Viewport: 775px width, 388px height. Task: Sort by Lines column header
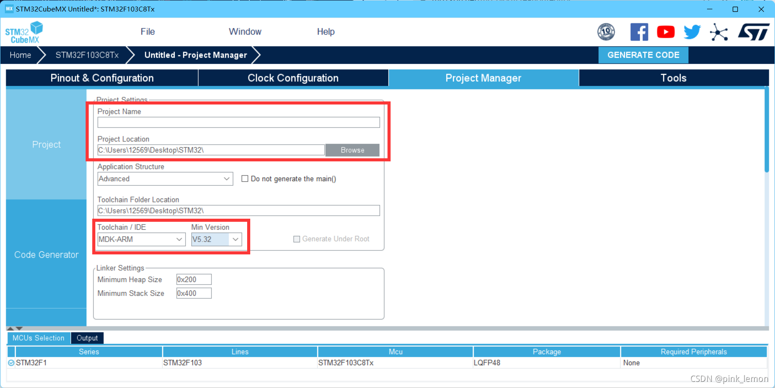click(240, 352)
